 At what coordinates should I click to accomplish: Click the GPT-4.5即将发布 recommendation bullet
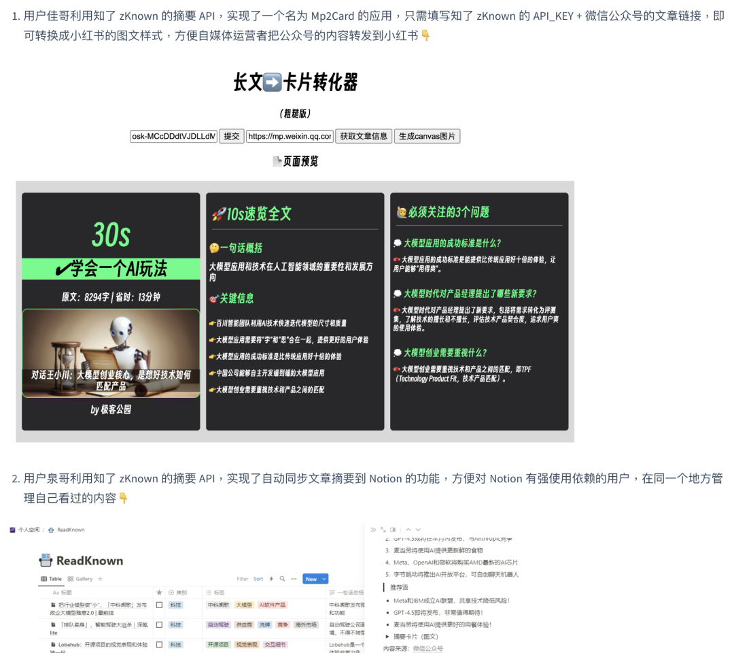(x=438, y=612)
